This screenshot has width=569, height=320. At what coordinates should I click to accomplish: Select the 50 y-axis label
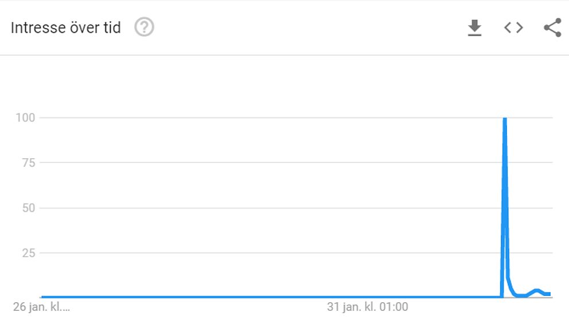29,208
